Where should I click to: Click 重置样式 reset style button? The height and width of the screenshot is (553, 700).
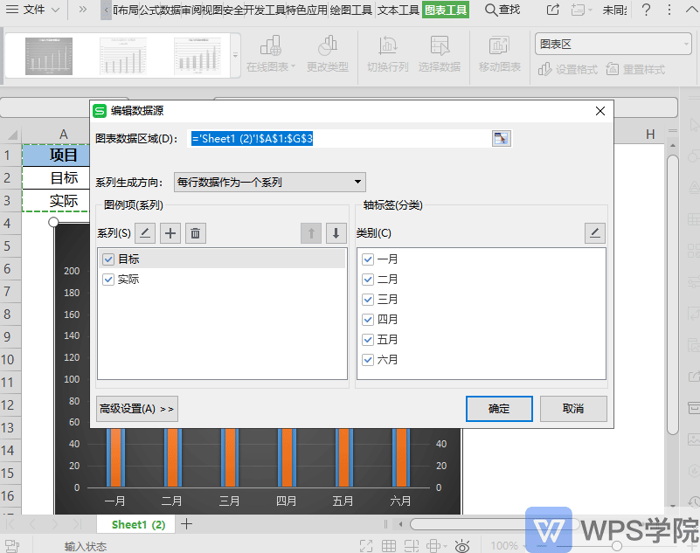click(x=635, y=70)
